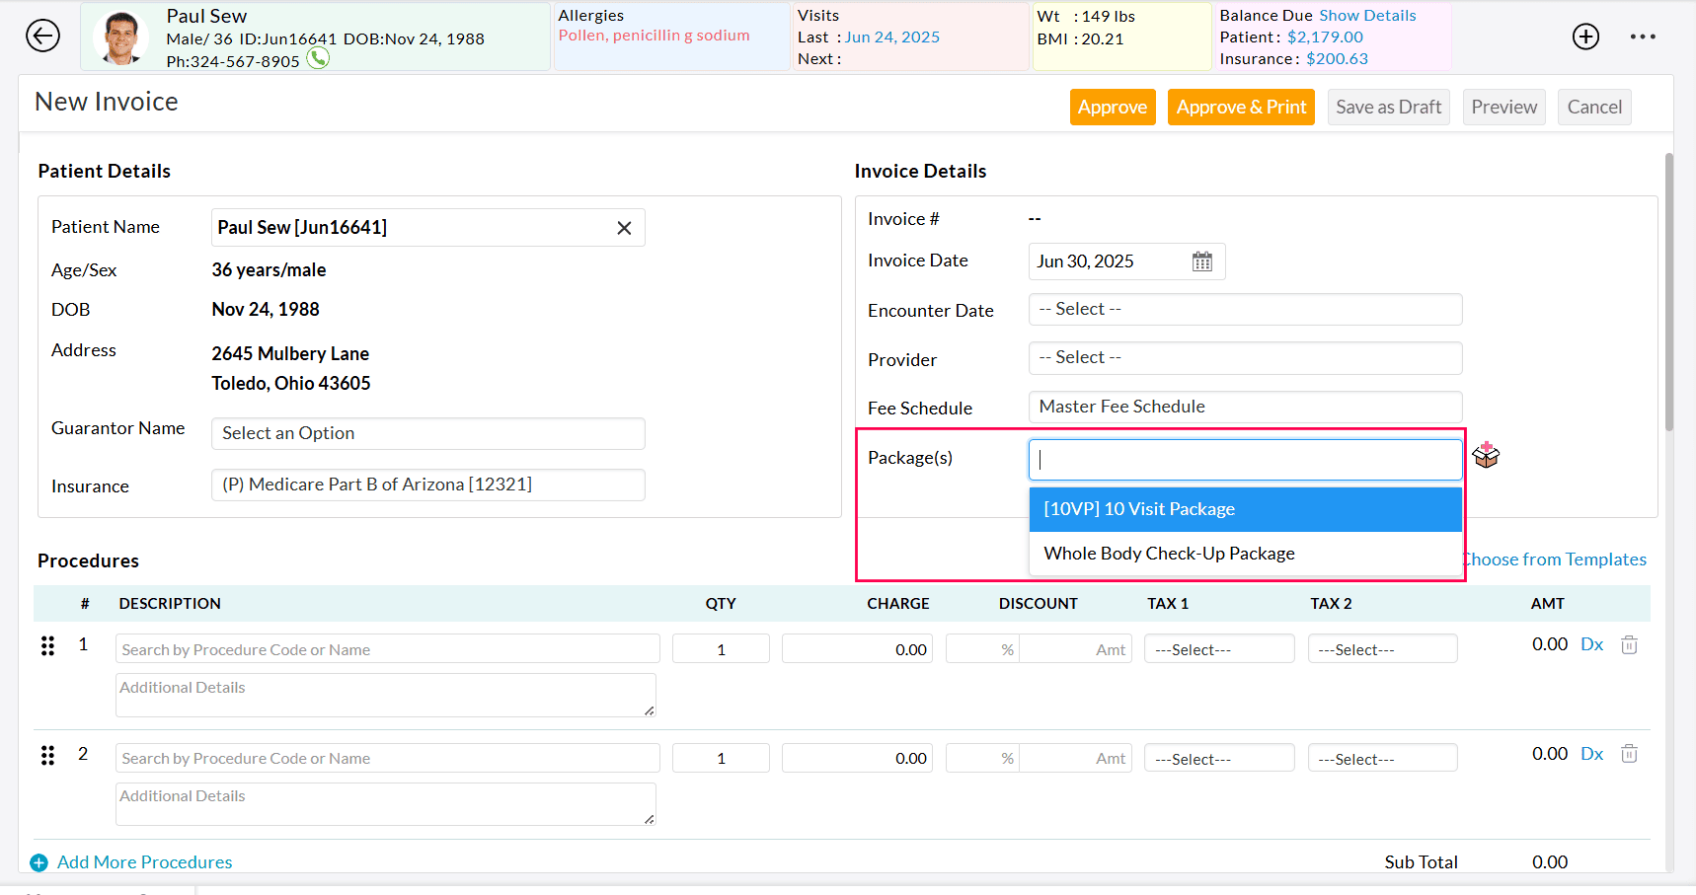
Task: Open the Guarantor Name option selector
Action: click(x=427, y=433)
